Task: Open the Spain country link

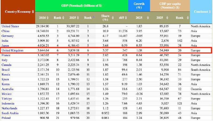Action: tap(5, 79)
